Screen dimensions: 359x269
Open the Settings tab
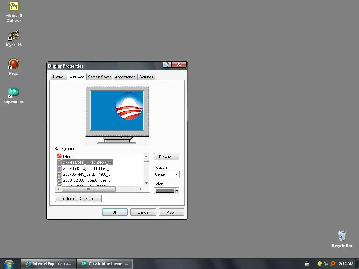coord(146,77)
